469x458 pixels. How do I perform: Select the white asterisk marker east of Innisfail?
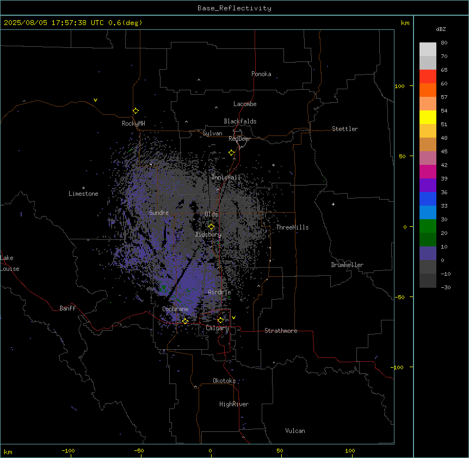(x=273, y=165)
